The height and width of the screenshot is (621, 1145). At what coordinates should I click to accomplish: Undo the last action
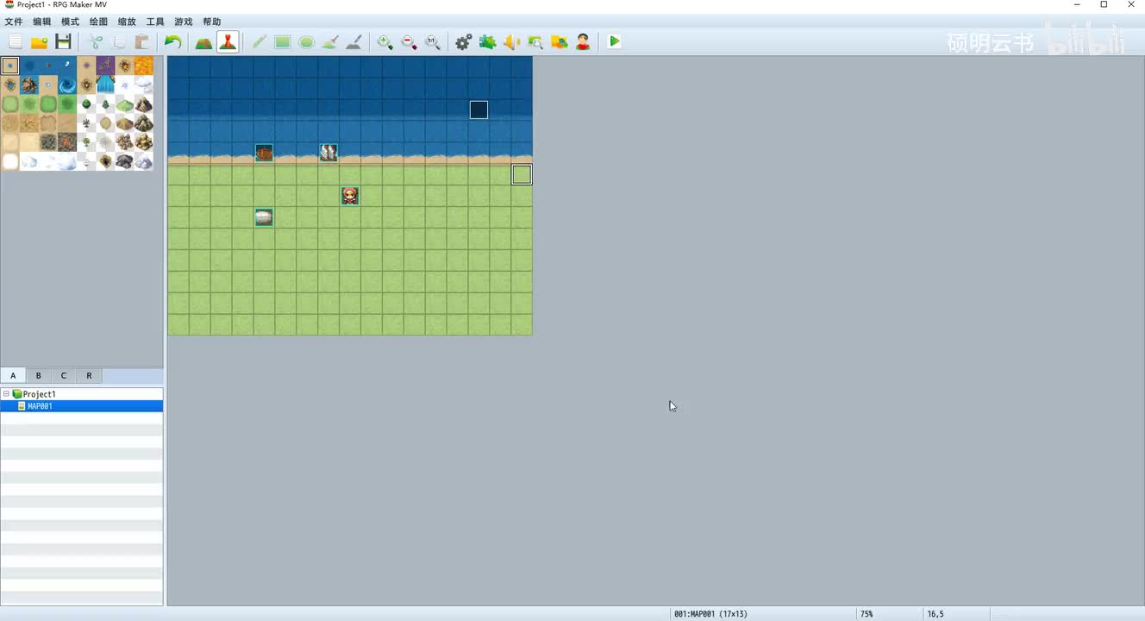173,41
